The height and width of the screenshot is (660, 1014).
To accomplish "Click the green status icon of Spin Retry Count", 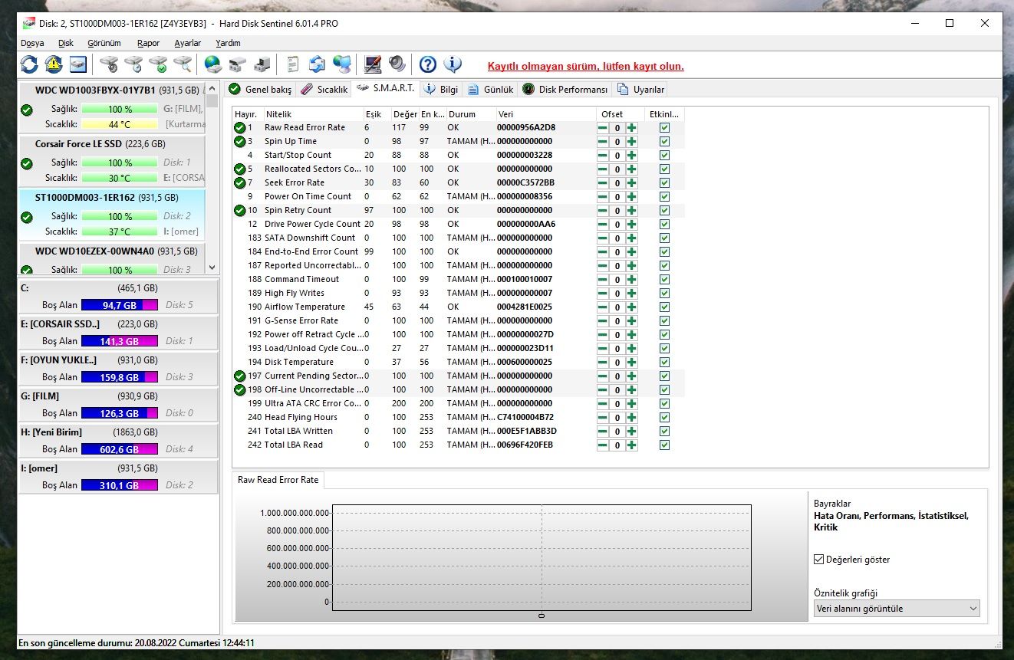I will point(240,211).
